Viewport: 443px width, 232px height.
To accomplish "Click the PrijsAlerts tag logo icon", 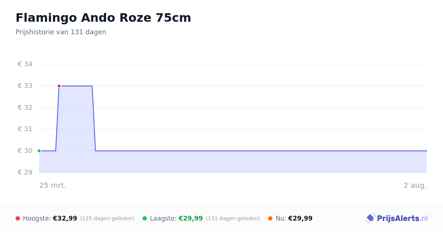I will tap(371, 218).
